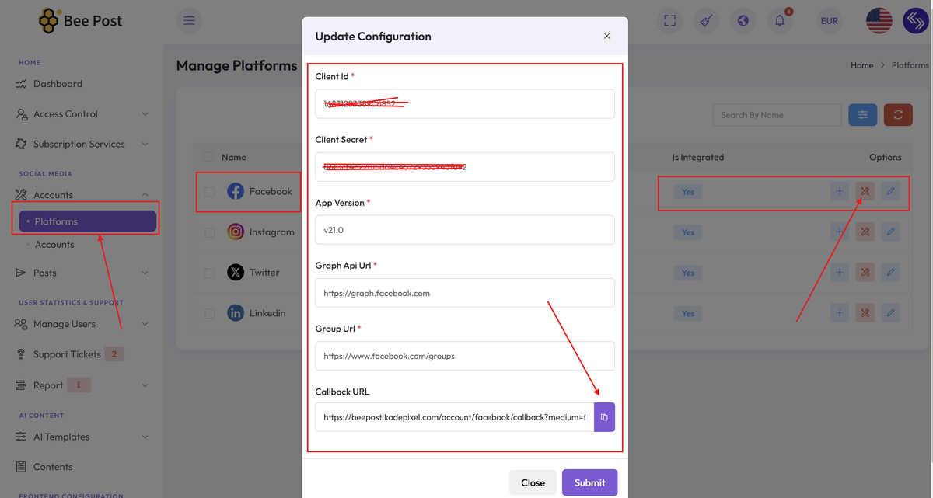The image size is (933, 498).
Task: Click the Close button in the dialog footer
Action: click(533, 482)
